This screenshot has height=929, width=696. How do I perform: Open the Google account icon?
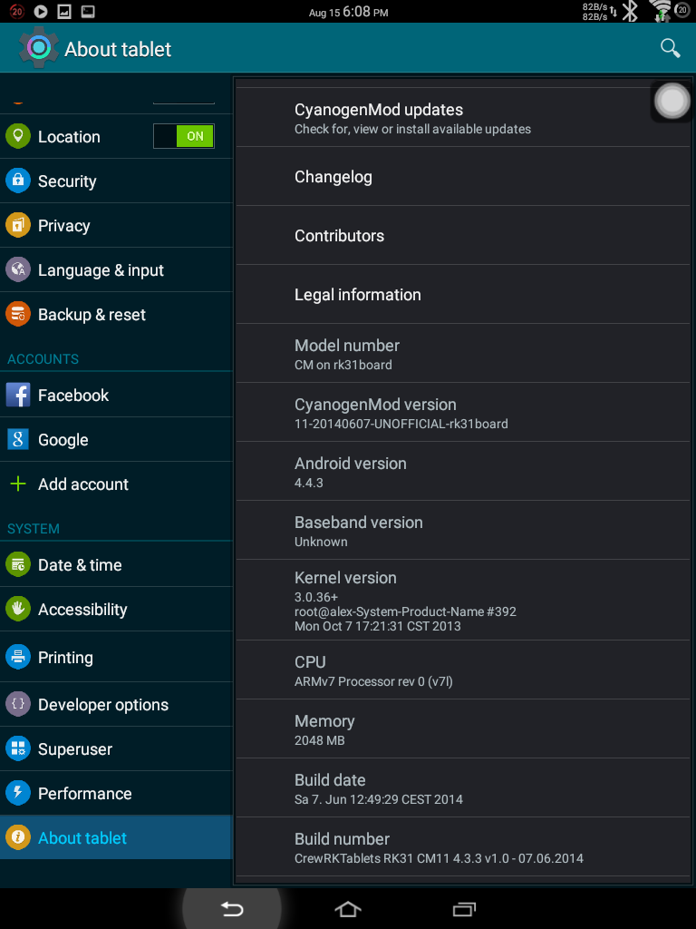tap(18, 439)
